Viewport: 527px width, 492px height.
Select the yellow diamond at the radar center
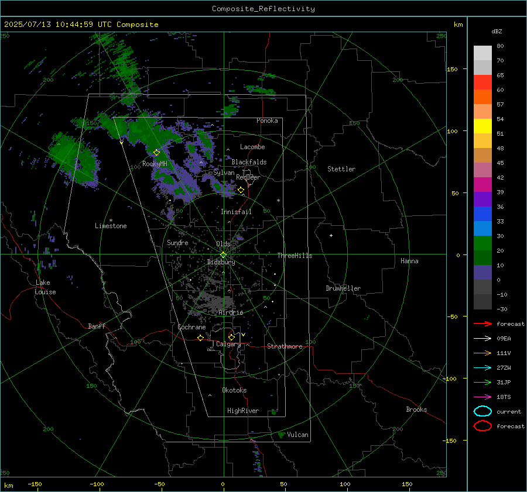point(223,255)
